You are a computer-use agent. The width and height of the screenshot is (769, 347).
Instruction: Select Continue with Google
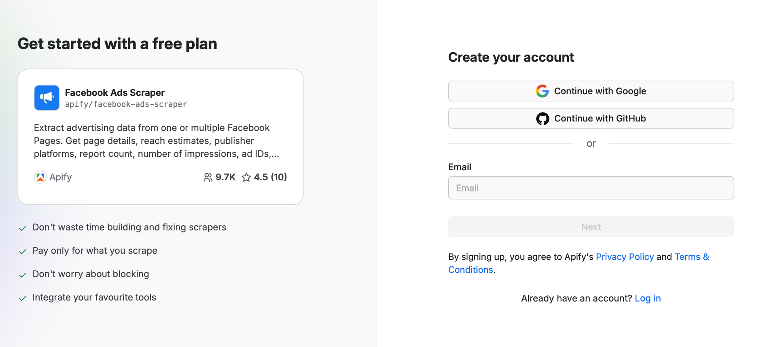point(591,91)
